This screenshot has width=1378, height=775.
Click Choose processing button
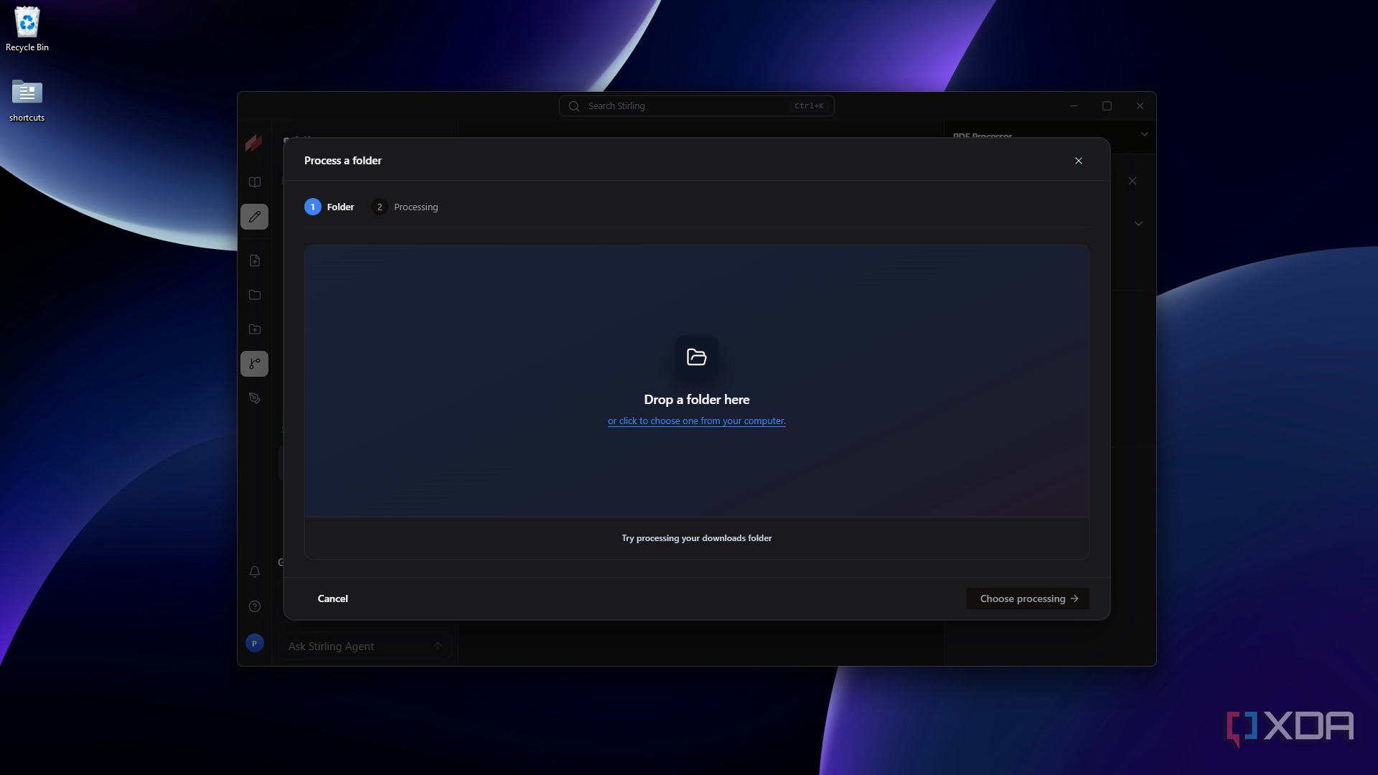(1028, 598)
